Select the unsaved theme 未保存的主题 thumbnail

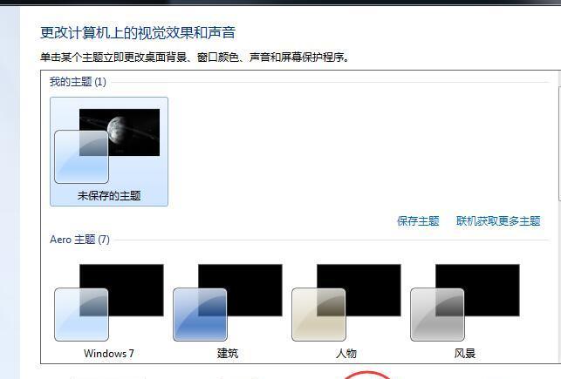pos(109,152)
